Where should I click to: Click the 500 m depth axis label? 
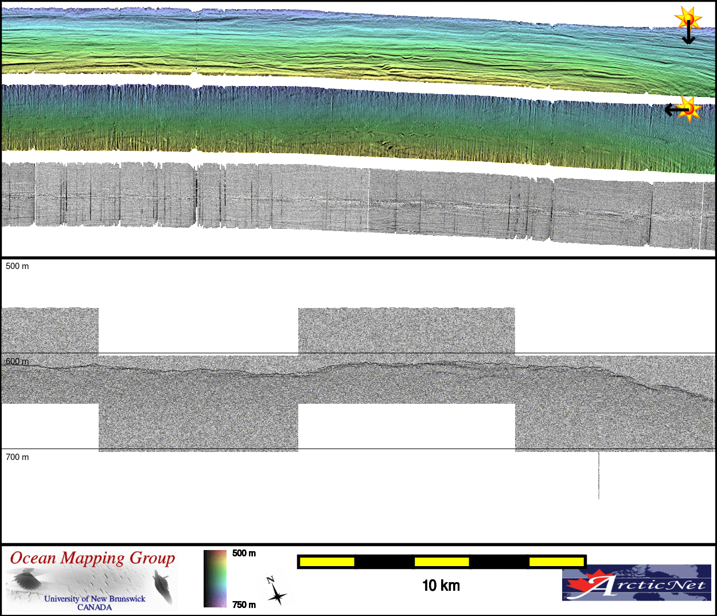pos(17,266)
